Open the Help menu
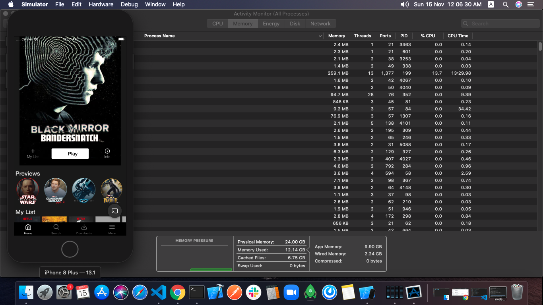Screen dimensions: 543x305 tap(179, 4)
